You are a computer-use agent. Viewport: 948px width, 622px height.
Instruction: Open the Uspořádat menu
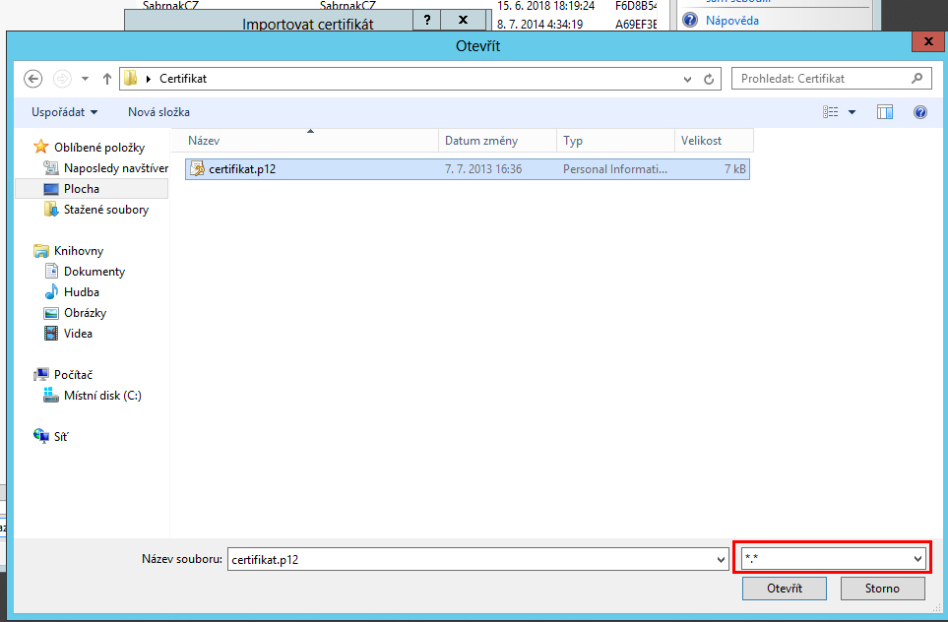click(64, 112)
